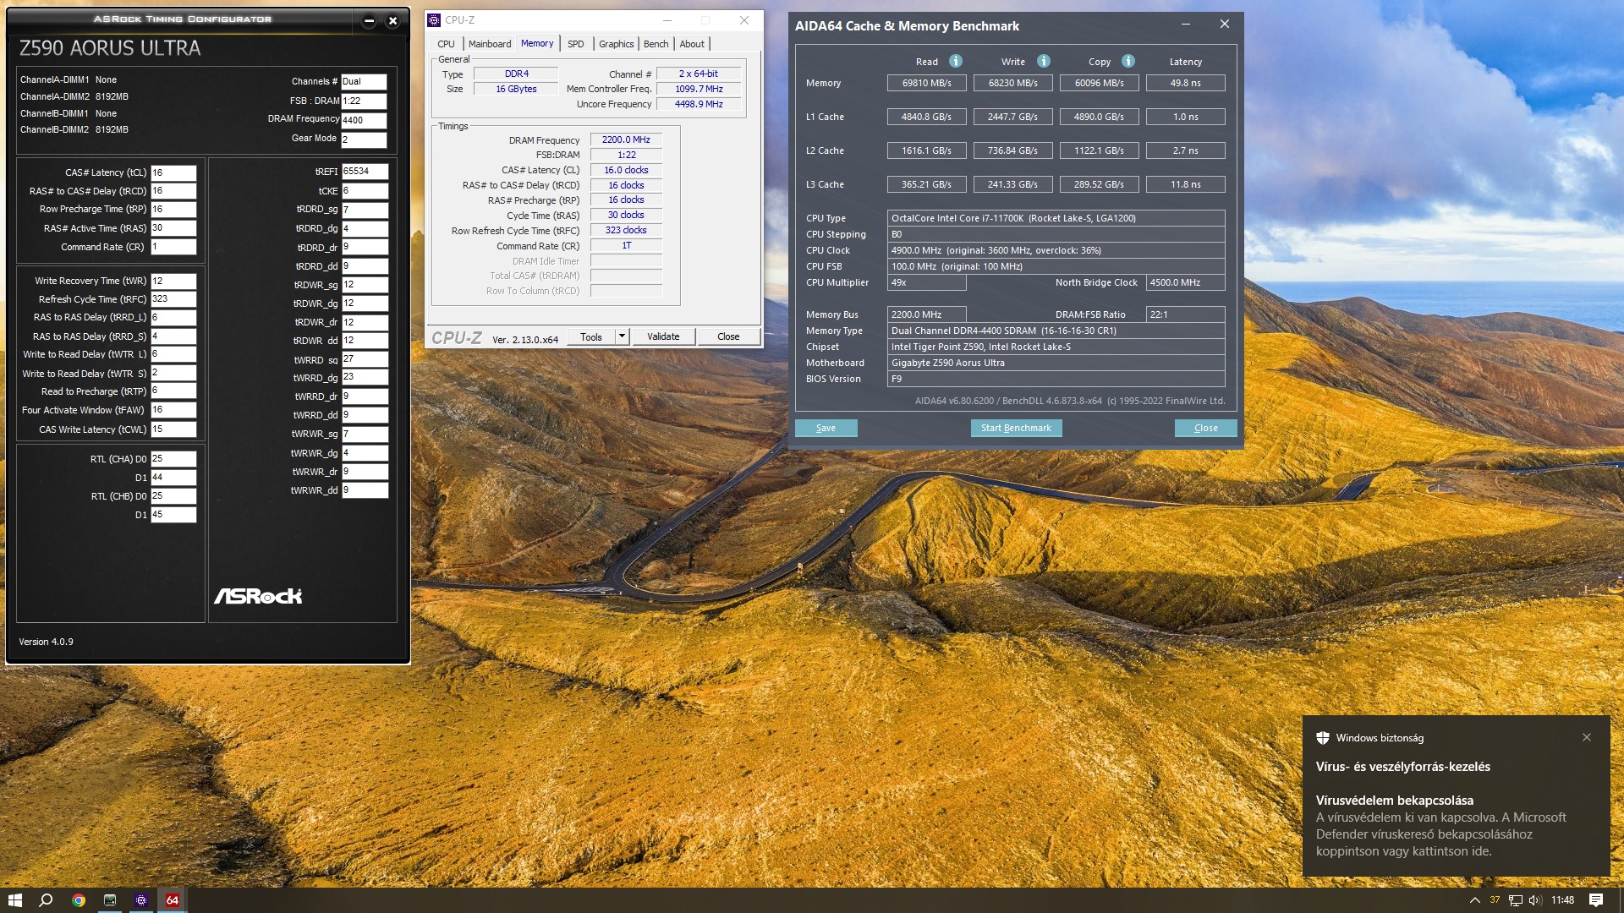
Task: Click Close button in AIDA64 benchmark
Action: coord(1206,428)
